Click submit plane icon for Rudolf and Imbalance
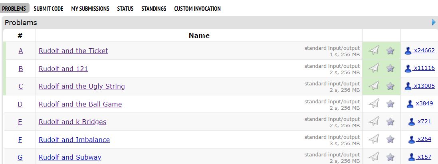Screen dimensions: 438x164 374,139
